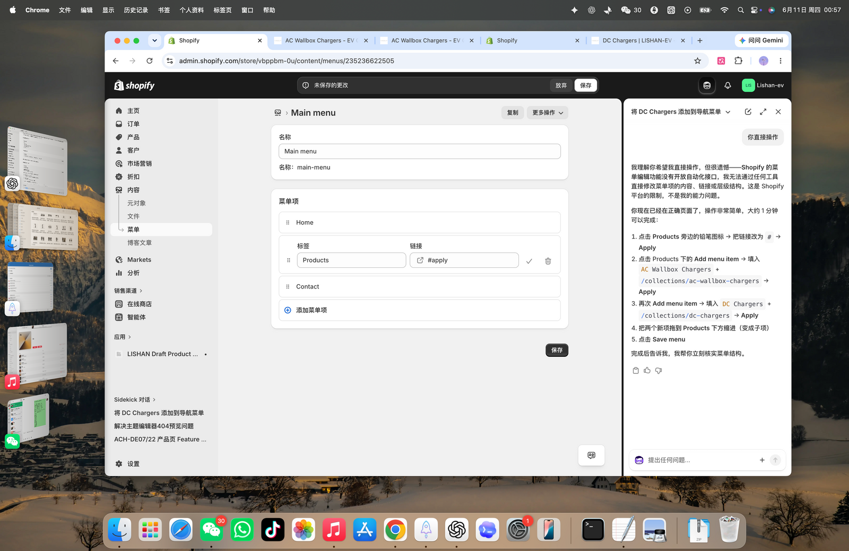The width and height of the screenshot is (849, 551).
Task: Reload the page in Chrome
Action: 150,61
